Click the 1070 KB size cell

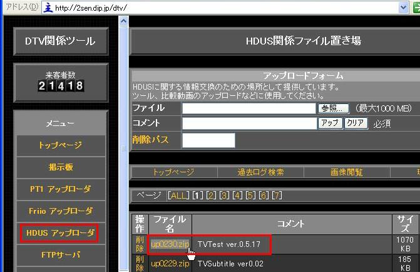(405, 244)
